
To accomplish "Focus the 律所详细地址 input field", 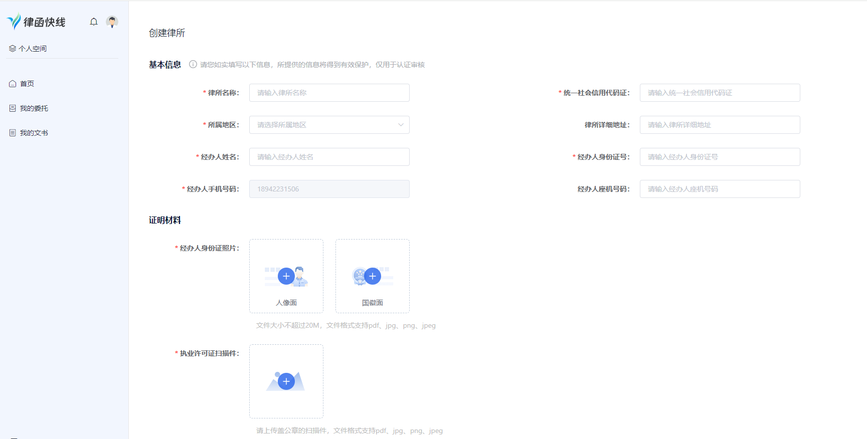I will coord(720,125).
